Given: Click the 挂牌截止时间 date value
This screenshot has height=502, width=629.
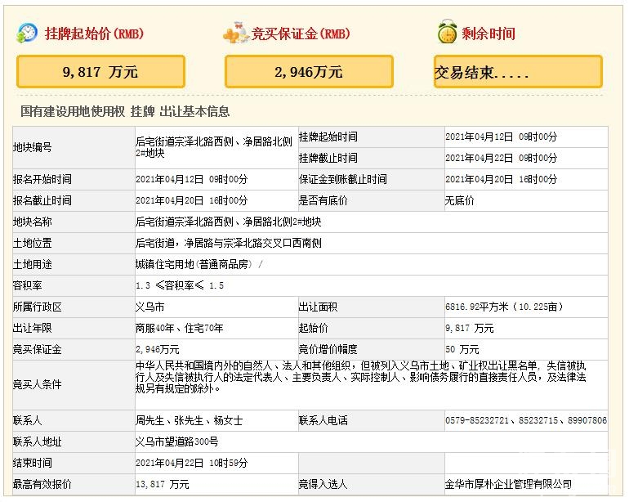Looking at the screenshot, I should click(x=501, y=158).
